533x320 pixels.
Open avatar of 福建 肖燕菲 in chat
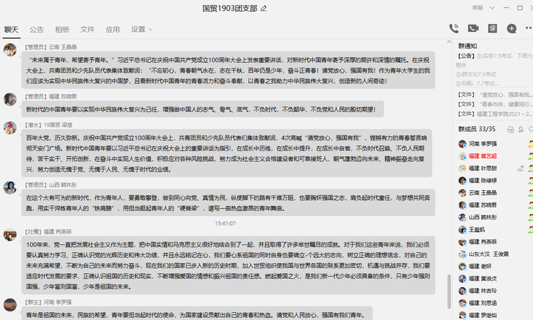point(10,234)
